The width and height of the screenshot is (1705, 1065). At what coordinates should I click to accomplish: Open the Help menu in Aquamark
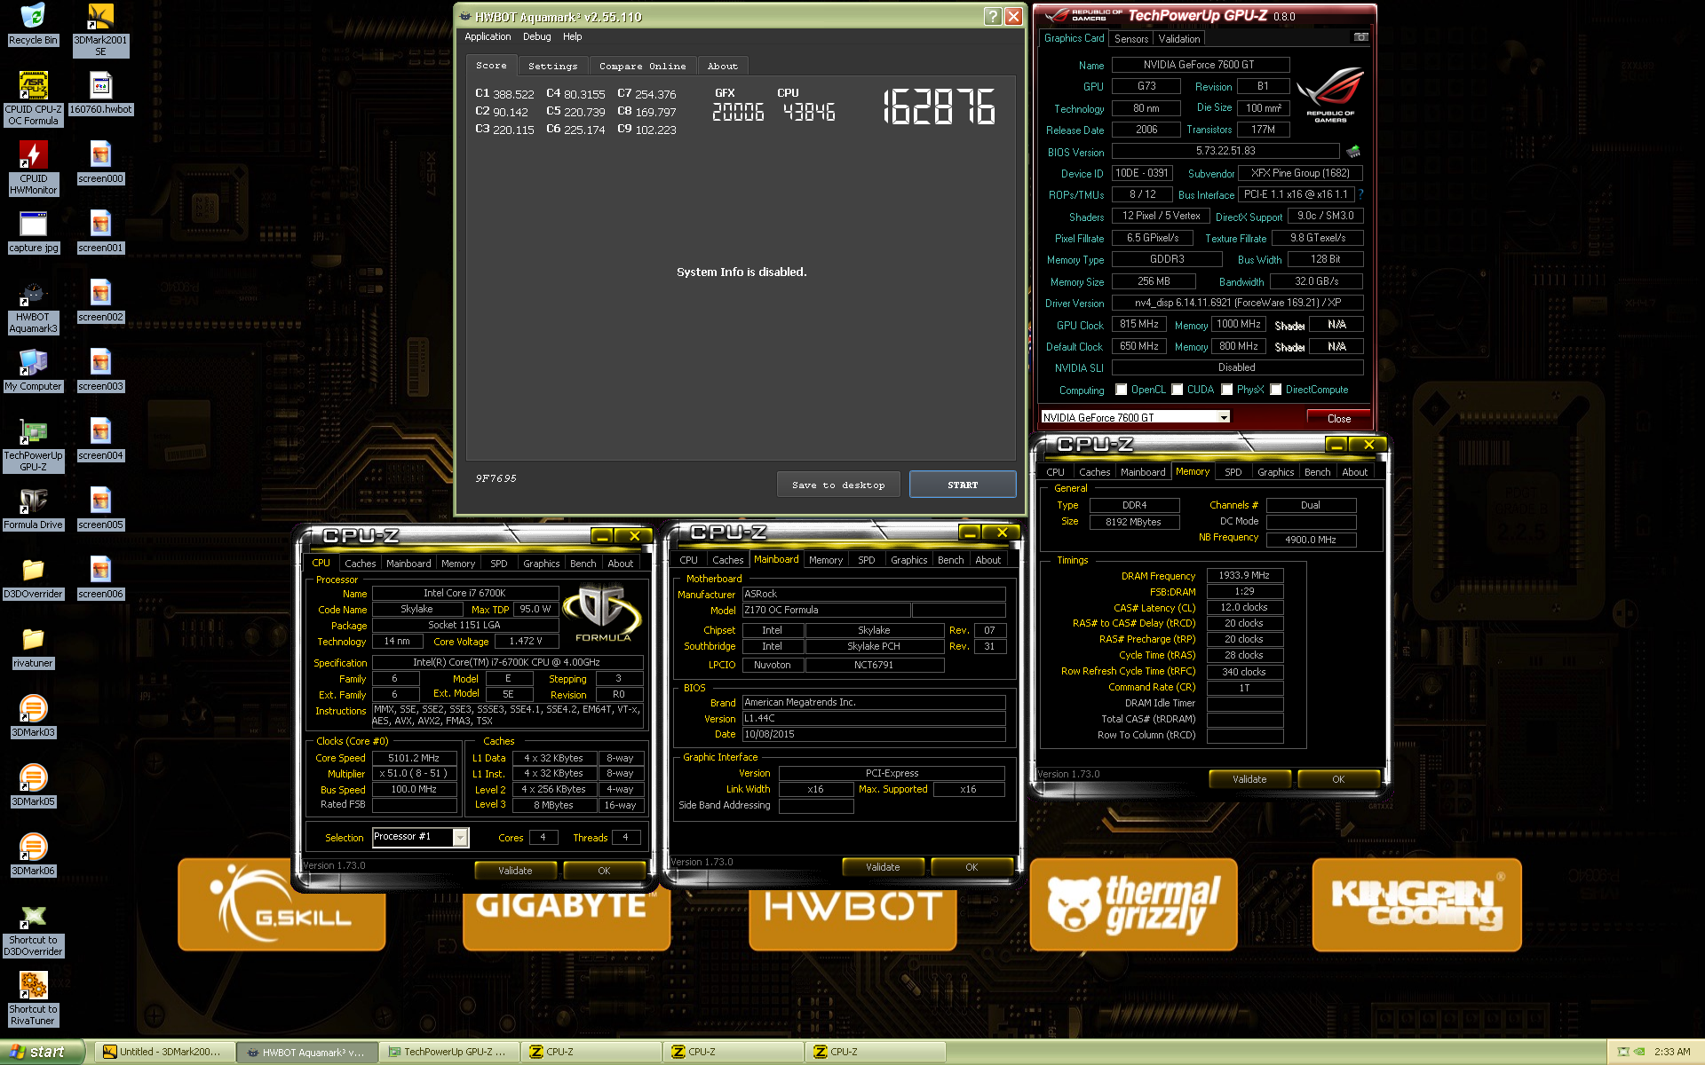coord(572,36)
